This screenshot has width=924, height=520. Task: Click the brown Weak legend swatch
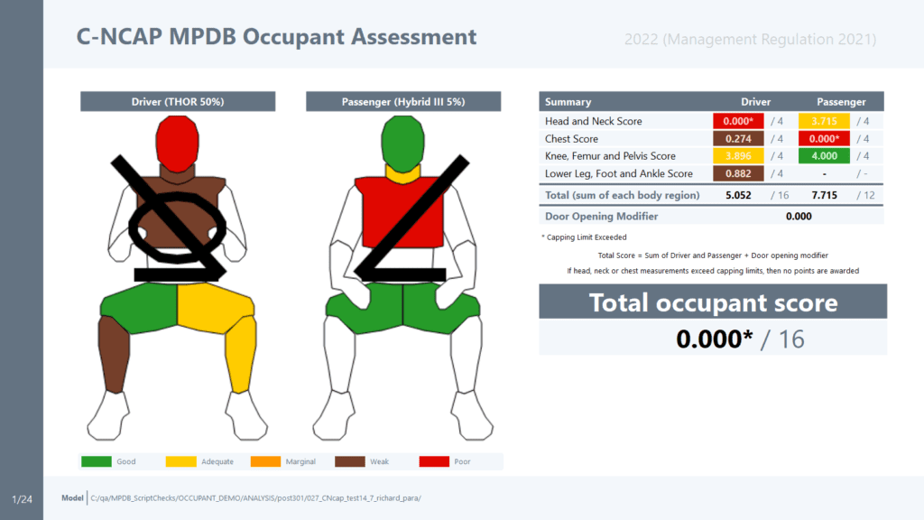(349, 461)
